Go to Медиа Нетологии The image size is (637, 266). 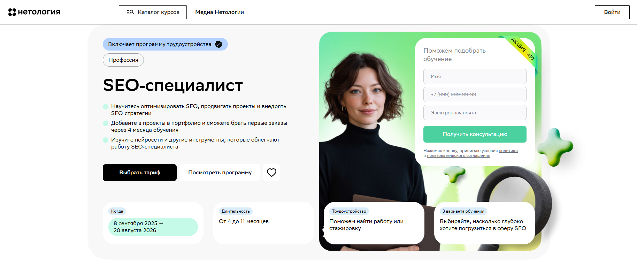[x=220, y=12]
